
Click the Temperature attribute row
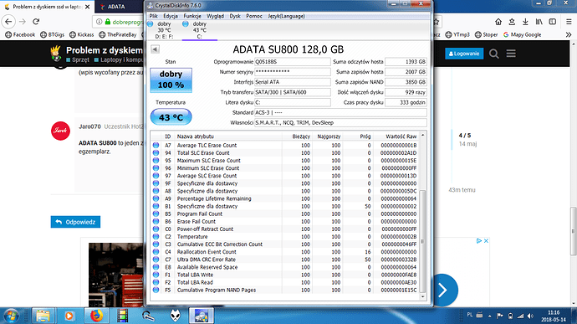285,237
